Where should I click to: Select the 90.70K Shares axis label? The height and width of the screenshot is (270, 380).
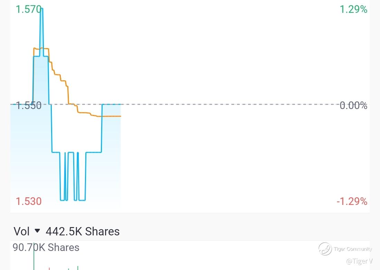(46, 247)
